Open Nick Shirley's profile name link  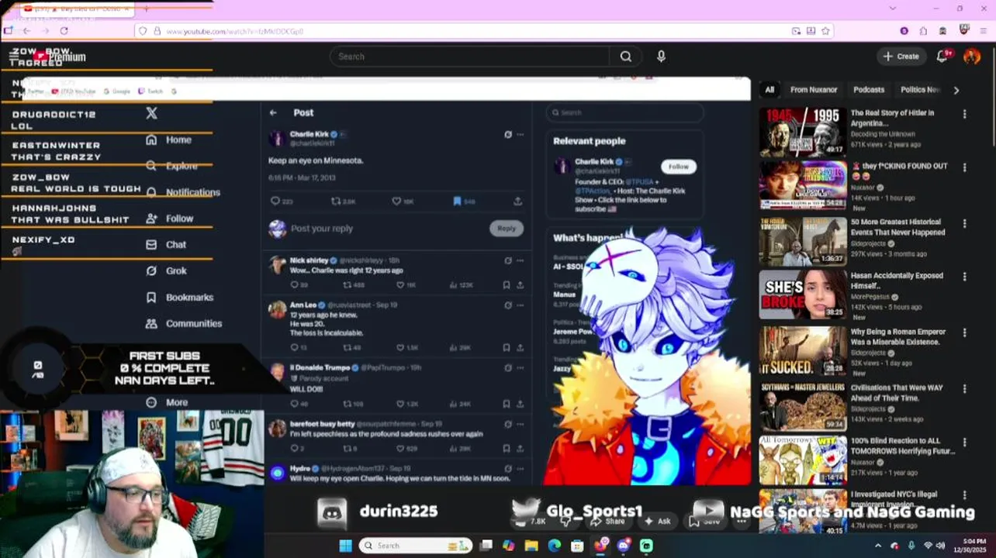[x=309, y=260]
